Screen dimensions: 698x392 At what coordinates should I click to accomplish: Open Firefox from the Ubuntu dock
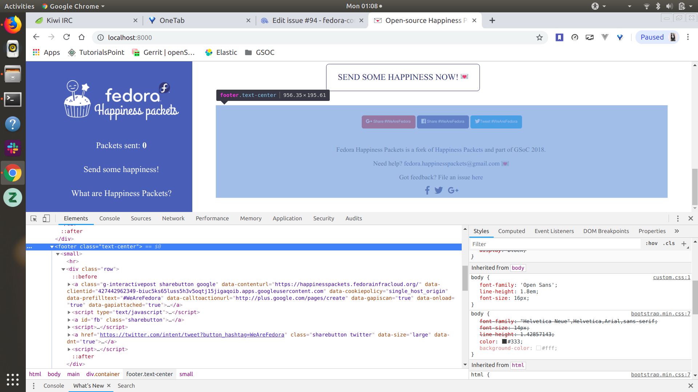tap(13, 25)
